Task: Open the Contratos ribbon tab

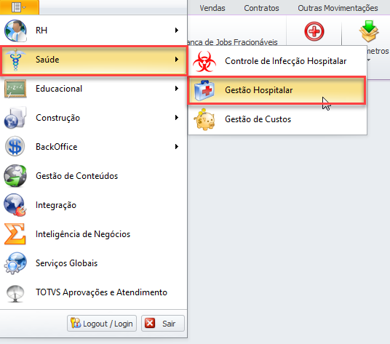Action: click(261, 8)
